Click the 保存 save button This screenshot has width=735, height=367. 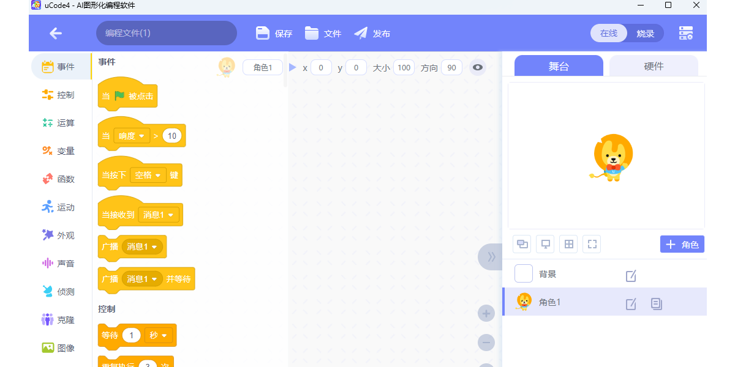click(274, 34)
